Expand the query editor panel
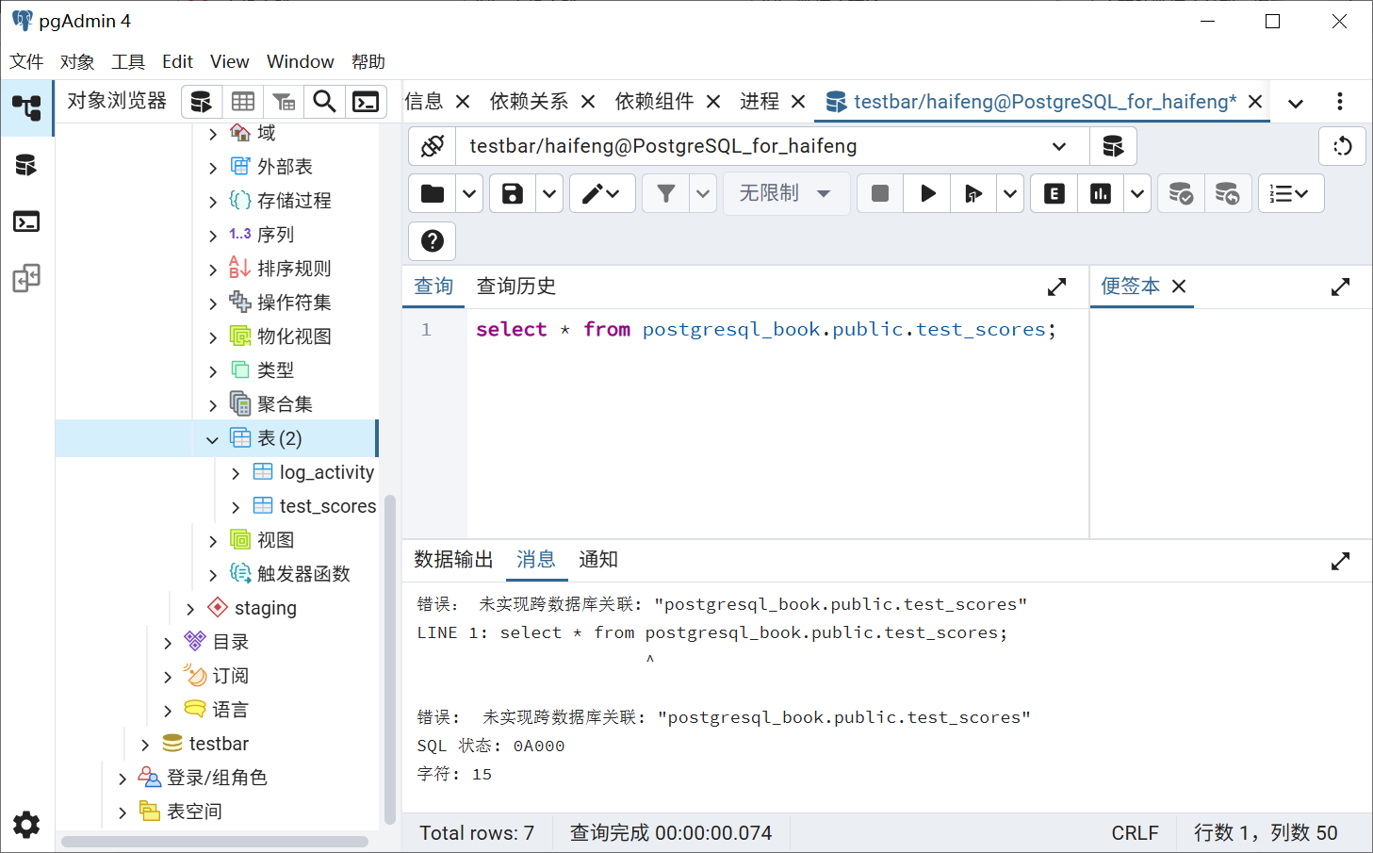This screenshot has height=853, width=1373. pos(1056,287)
